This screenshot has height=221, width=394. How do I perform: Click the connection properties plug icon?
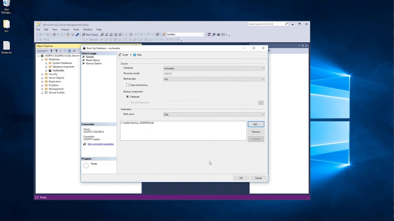click(x=84, y=144)
